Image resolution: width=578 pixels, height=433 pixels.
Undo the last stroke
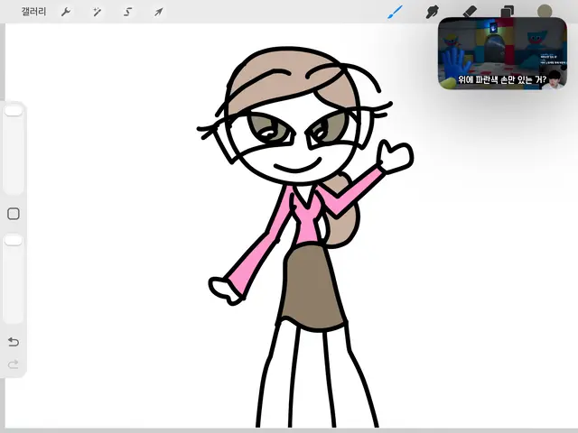click(x=14, y=342)
